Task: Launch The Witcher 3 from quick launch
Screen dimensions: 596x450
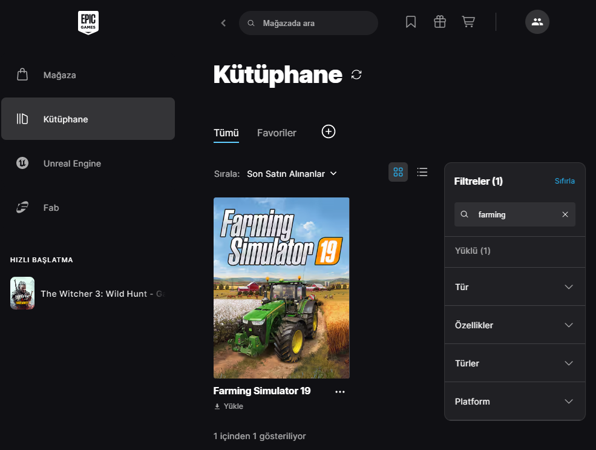Action: click(90, 293)
